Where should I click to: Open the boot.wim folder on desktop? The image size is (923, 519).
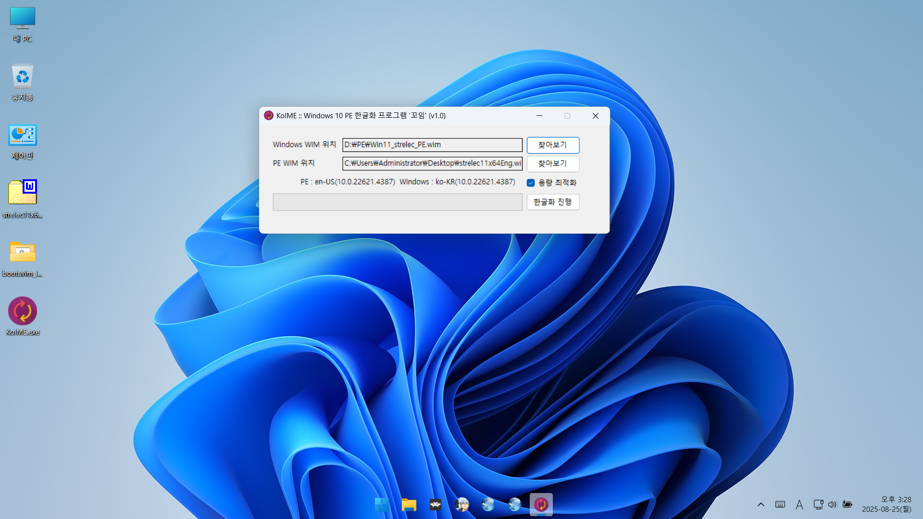22,252
